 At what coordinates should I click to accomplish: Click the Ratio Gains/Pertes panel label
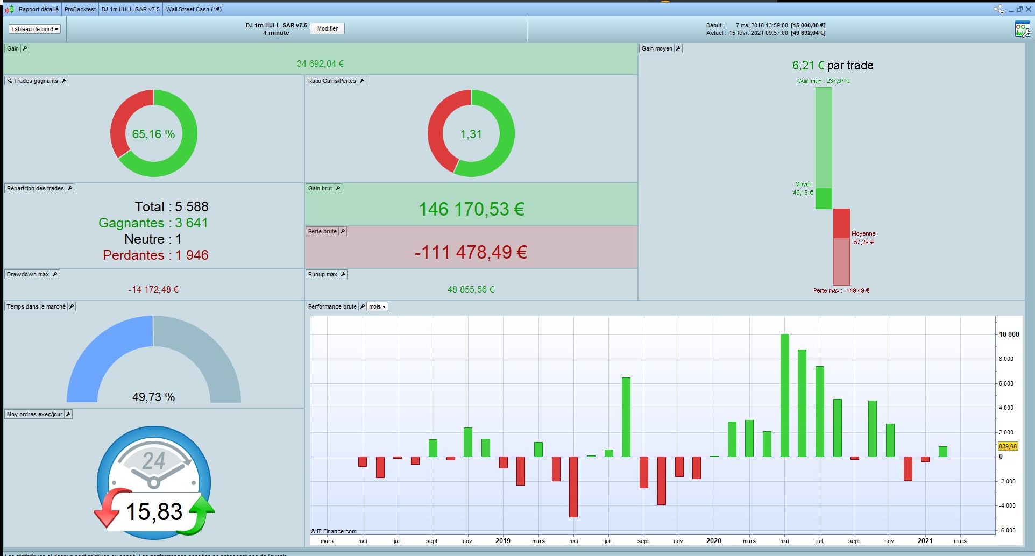coord(332,81)
